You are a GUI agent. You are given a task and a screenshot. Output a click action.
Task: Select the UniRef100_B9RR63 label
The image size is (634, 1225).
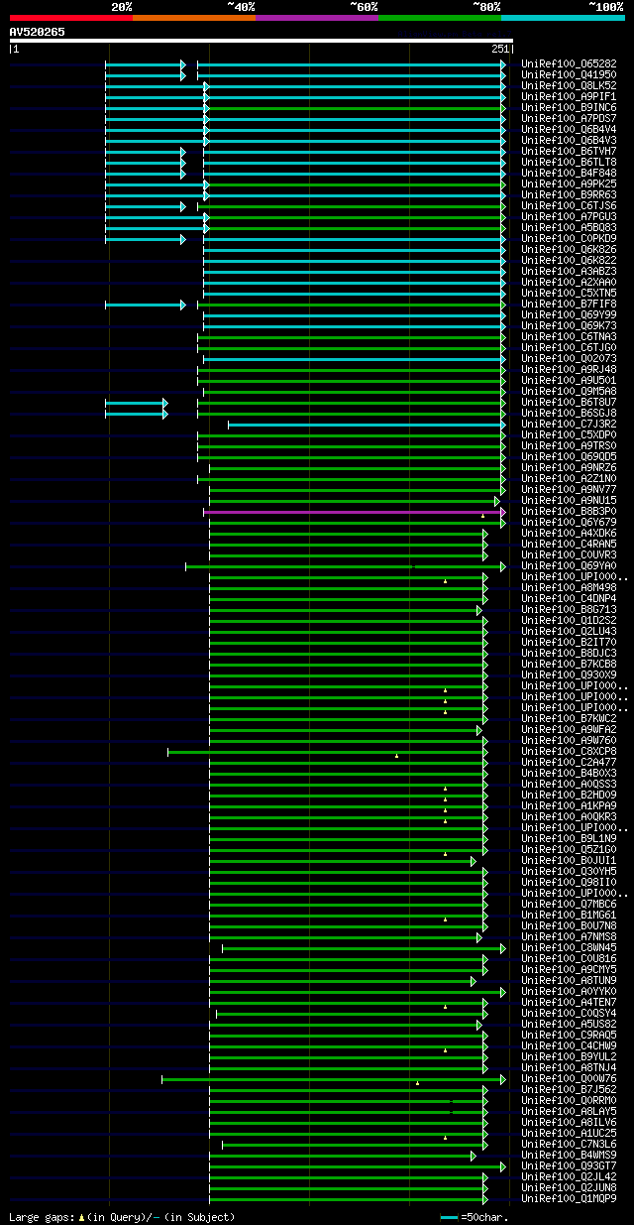click(569, 194)
